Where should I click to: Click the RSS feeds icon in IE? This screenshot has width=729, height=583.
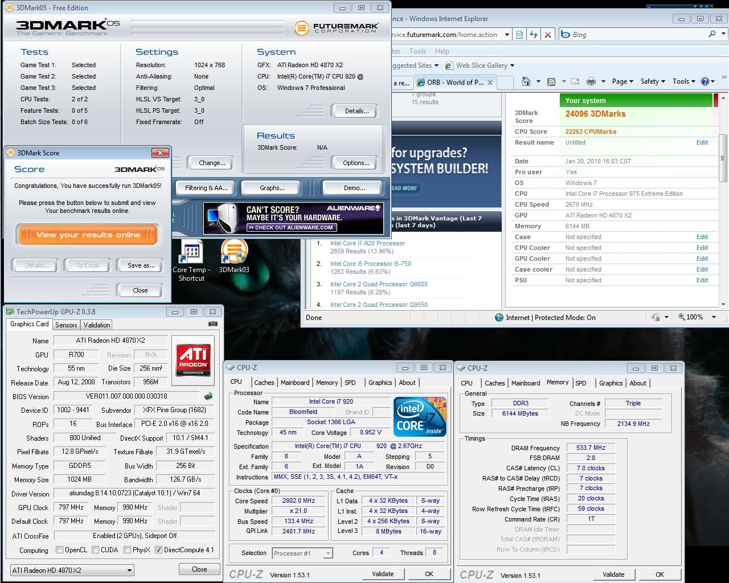(x=551, y=81)
